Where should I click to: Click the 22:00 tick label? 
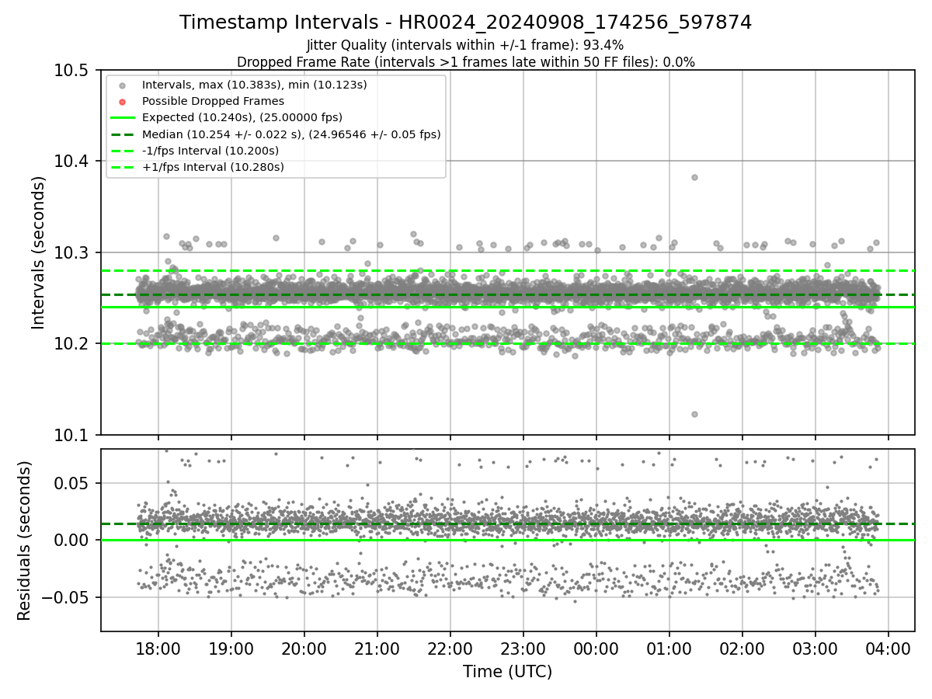click(450, 648)
